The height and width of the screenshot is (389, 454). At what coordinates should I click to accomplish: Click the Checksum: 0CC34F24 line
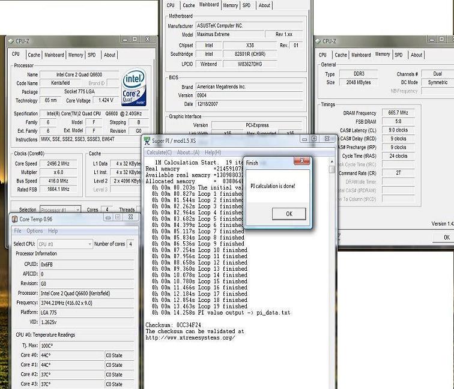pos(173,325)
